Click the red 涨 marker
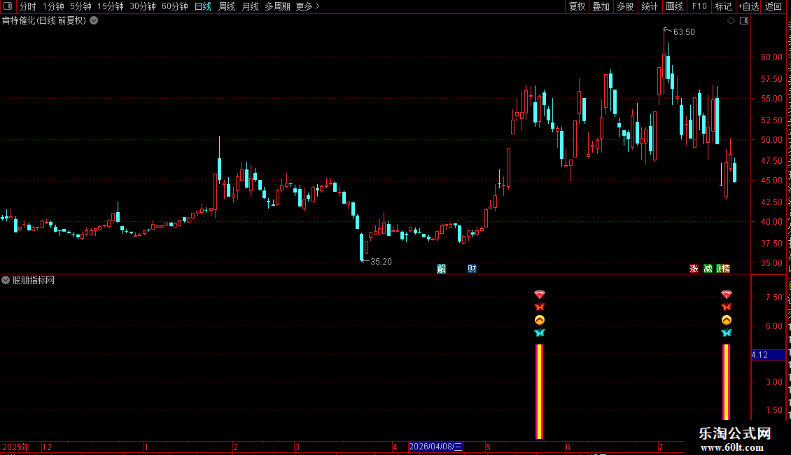 [x=694, y=268]
